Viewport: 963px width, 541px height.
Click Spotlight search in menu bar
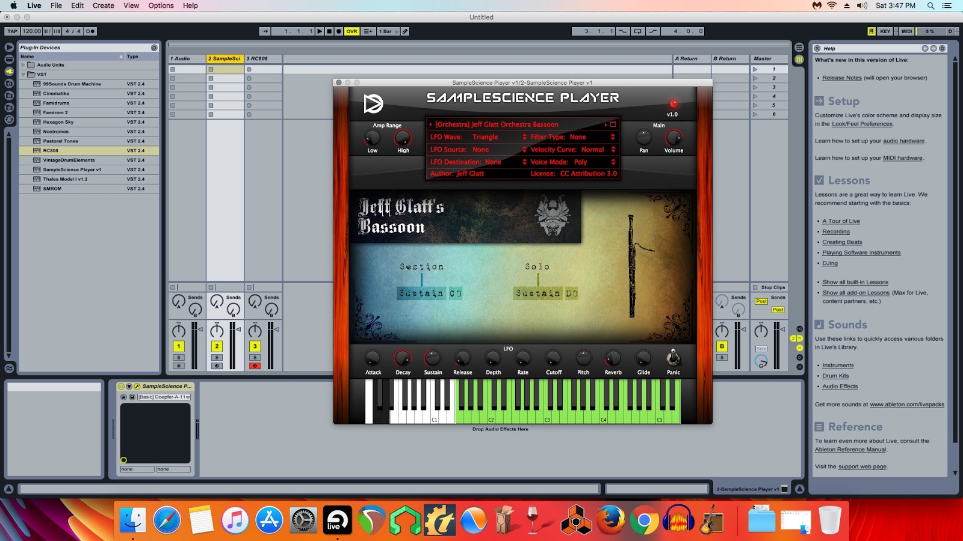pos(930,5)
